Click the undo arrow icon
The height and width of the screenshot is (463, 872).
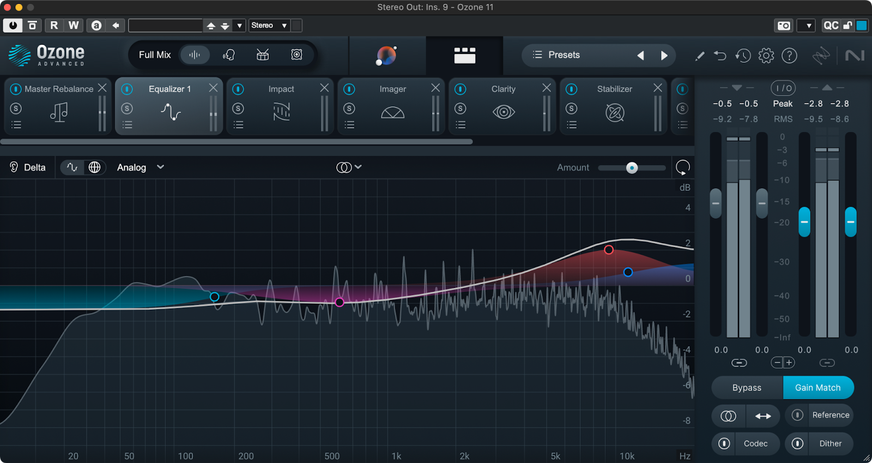(720, 56)
